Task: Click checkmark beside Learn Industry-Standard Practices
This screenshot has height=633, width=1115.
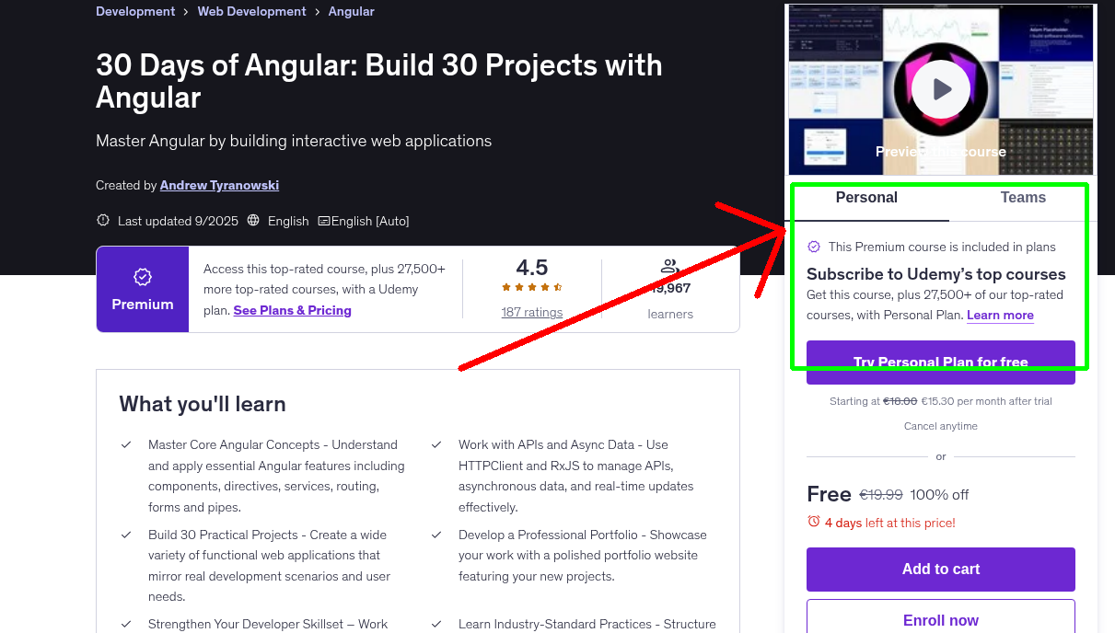Action: click(x=436, y=624)
